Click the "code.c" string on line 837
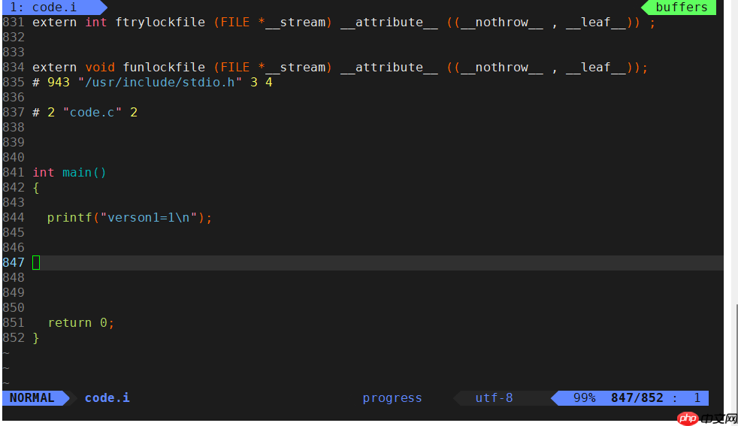Image resolution: width=738 pixels, height=426 pixels. (x=92, y=113)
